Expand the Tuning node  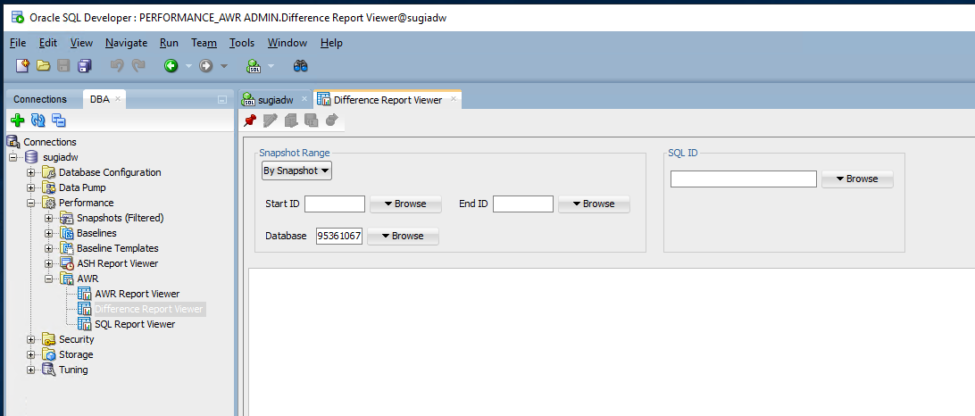point(30,370)
